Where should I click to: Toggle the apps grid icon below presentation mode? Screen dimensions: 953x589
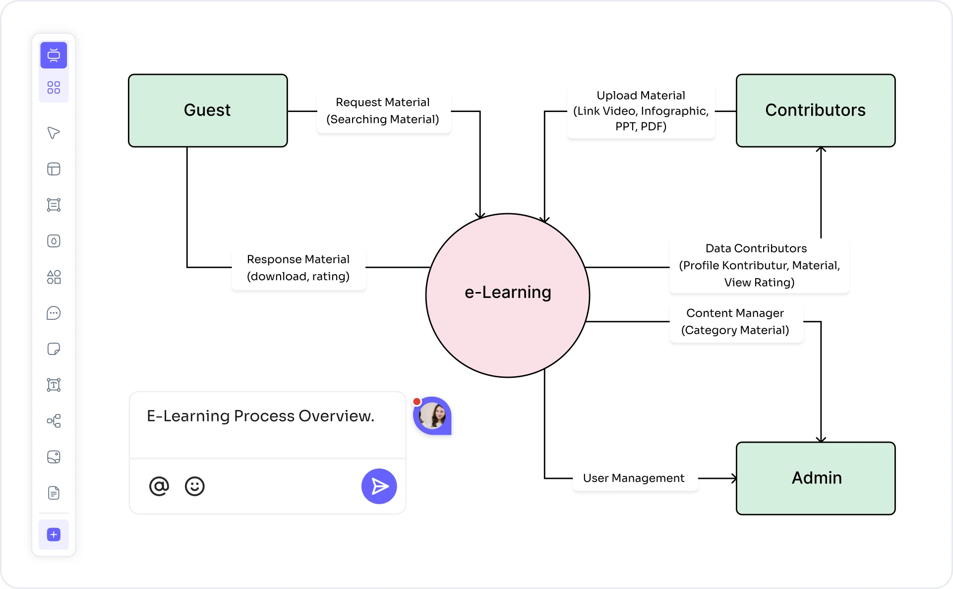click(54, 87)
